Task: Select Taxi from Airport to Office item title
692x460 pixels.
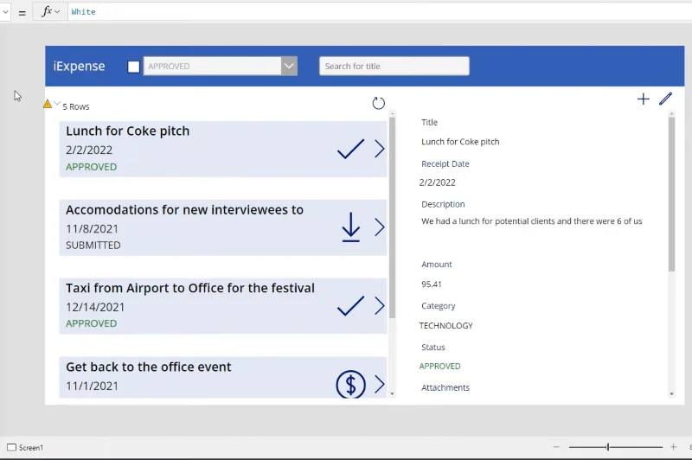Action: pyautogui.click(x=190, y=288)
